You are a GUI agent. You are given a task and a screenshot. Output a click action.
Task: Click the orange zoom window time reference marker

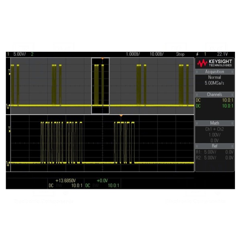click(121, 116)
